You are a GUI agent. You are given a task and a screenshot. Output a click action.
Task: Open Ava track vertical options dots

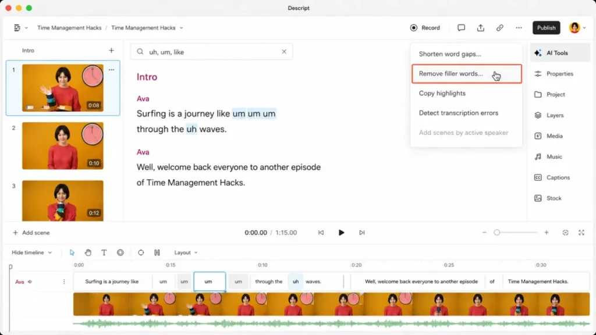coord(64,282)
